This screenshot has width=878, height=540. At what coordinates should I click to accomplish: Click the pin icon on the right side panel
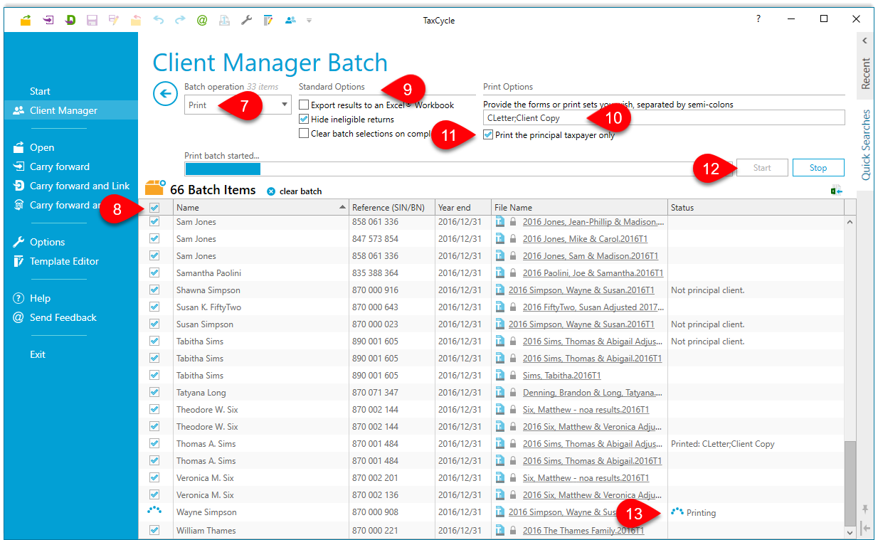coord(865,509)
